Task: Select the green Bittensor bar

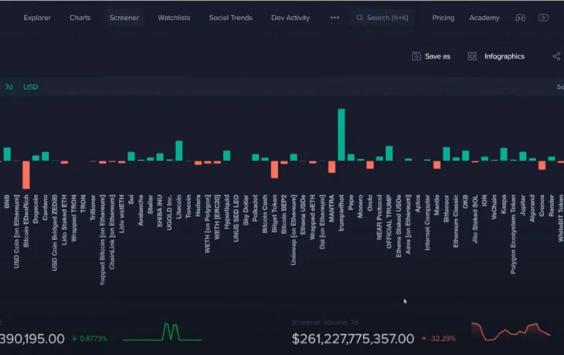Action: pos(447,154)
